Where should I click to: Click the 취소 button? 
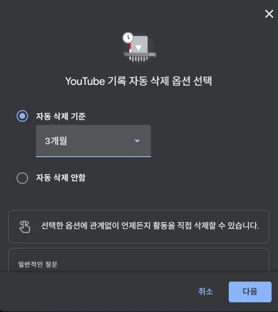pyautogui.click(x=206, y=292)
